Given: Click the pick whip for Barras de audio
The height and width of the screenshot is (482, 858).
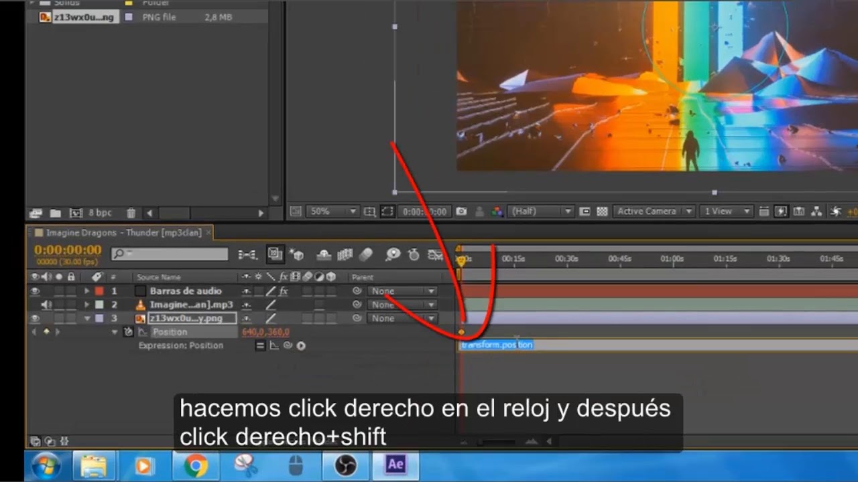Looking at the screenshot, I should point(357,291).
